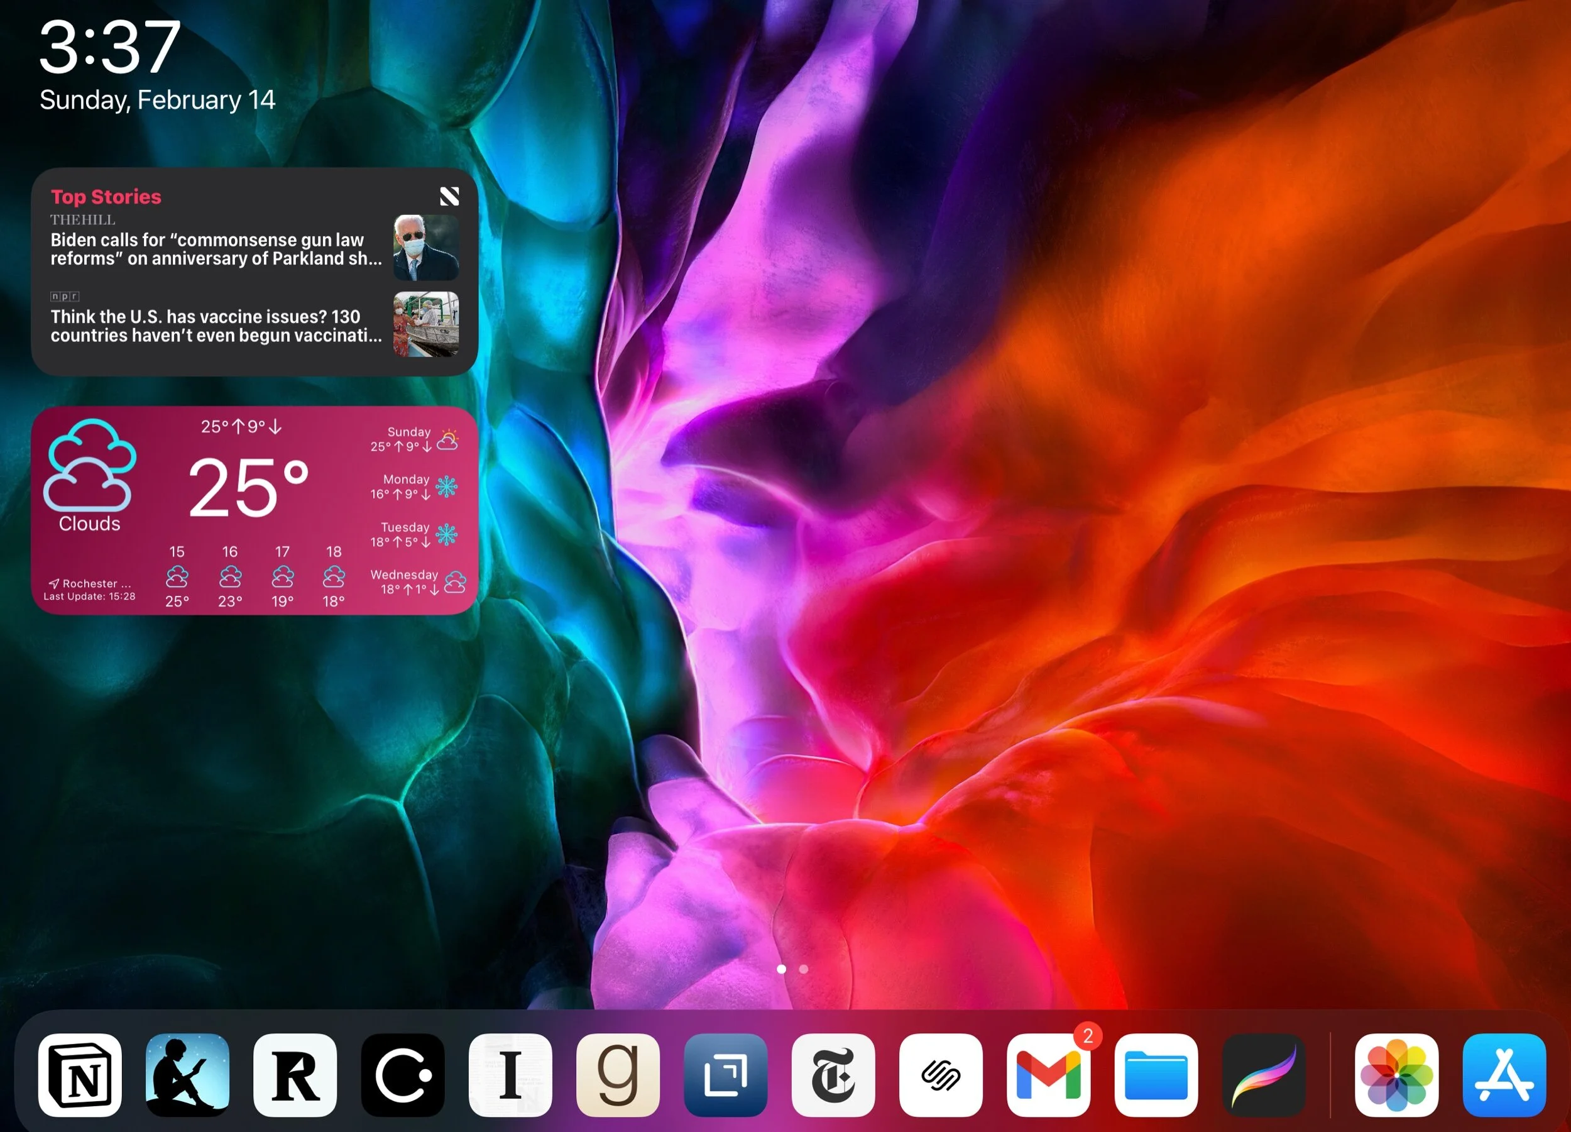Open the Biden gun law reforms story
Viewport: 1571px width, 1132px height.
(216, 250)
